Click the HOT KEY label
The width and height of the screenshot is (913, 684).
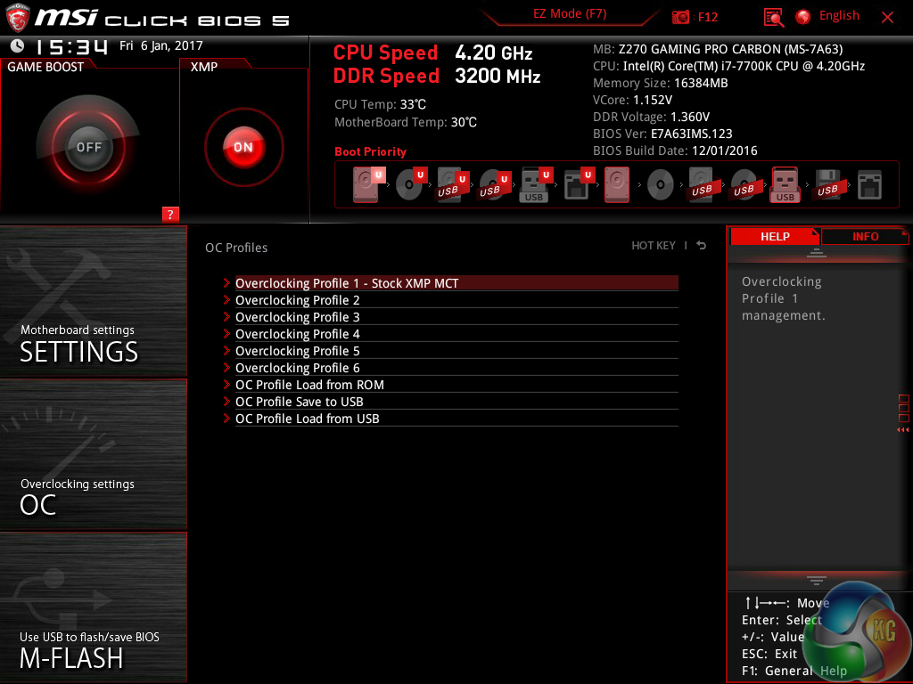coord(654,246)
